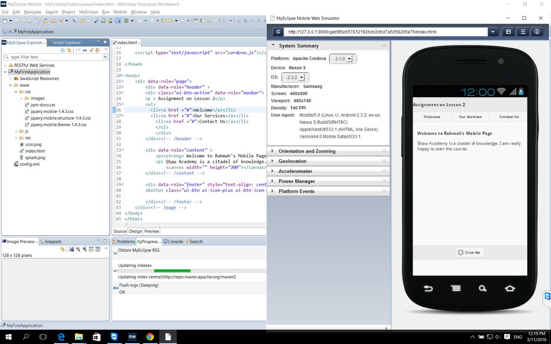This screenshot has width=551, height=344.
Task: Open Edge browser from the taskbar
Action: [61, 337]
